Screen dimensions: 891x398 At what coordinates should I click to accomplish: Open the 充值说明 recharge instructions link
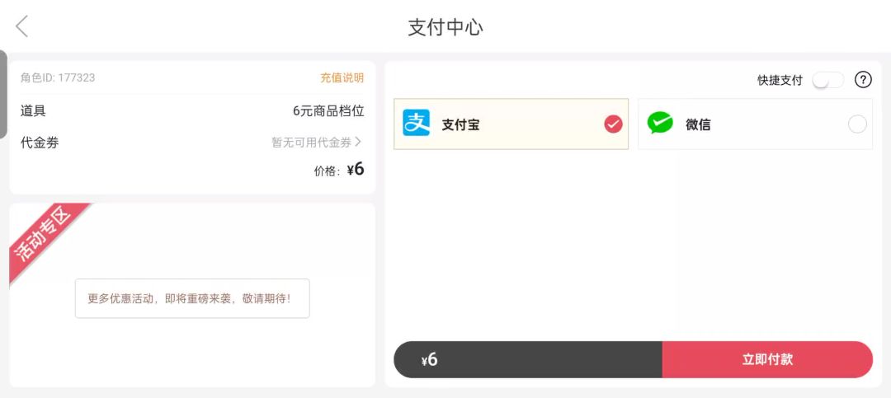[x=342, y=77]
